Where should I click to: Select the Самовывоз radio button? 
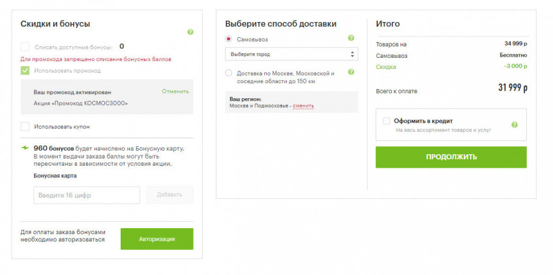pos(228,40)
